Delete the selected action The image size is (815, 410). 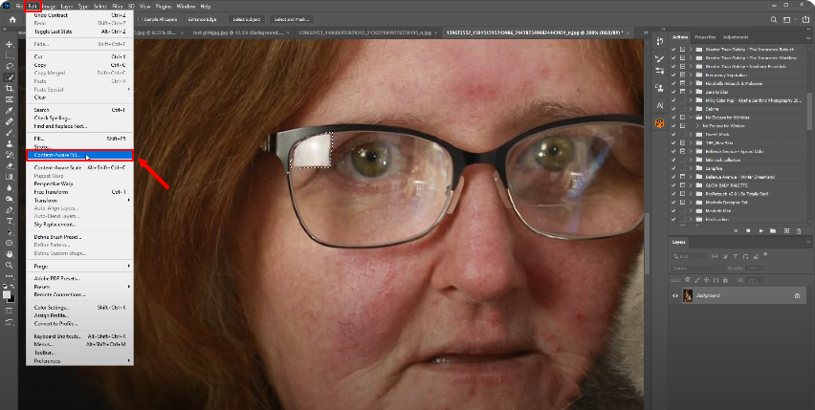click(x=799, y=231)
